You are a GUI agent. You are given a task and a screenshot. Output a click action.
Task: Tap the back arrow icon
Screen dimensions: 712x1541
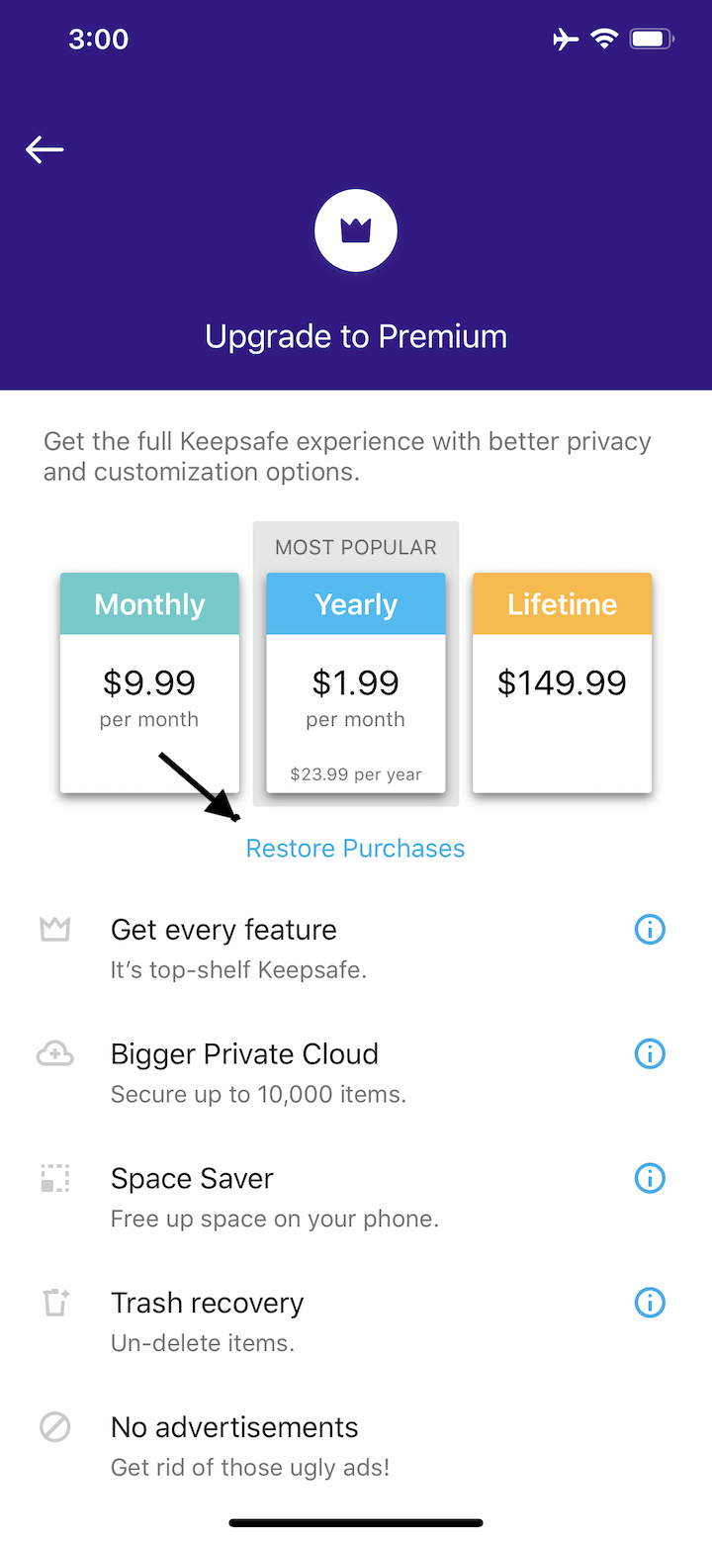44,149
